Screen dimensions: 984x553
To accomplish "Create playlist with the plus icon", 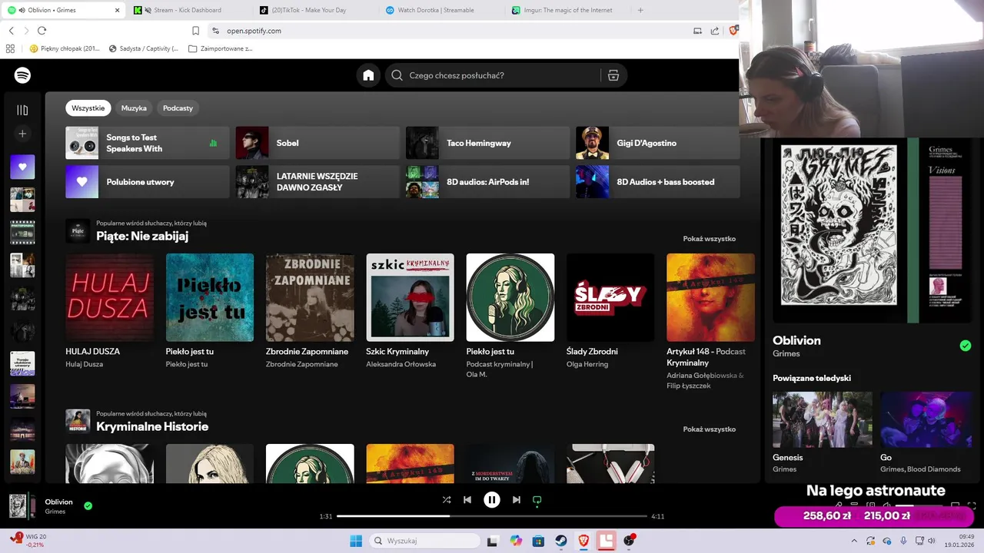I will click(x=22, y=134).
